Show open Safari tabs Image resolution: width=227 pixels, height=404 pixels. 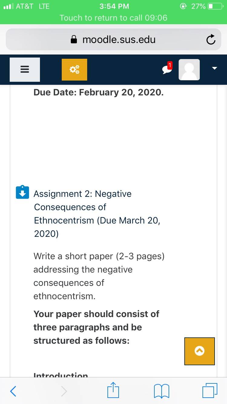[210, 391]
